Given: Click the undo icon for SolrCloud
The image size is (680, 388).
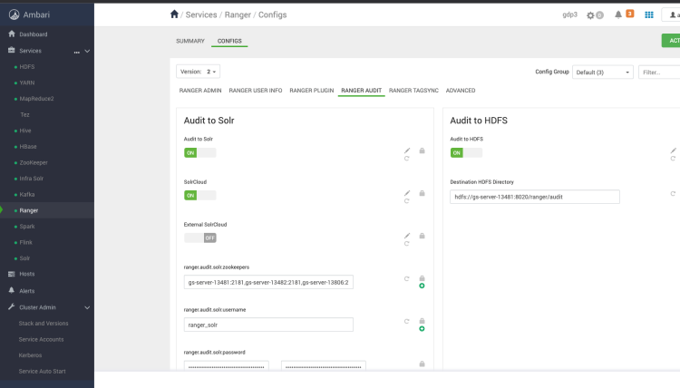Looking at the screenshot, I should (407, 201).
